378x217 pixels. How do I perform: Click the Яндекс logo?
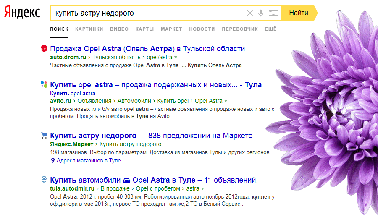point(22,13)
